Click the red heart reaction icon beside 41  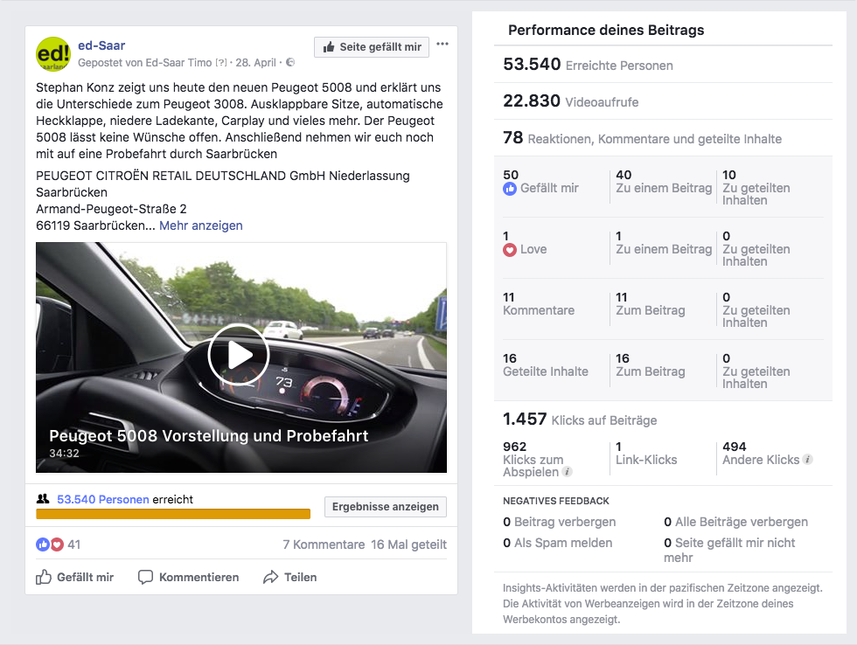tap(57, 544)
